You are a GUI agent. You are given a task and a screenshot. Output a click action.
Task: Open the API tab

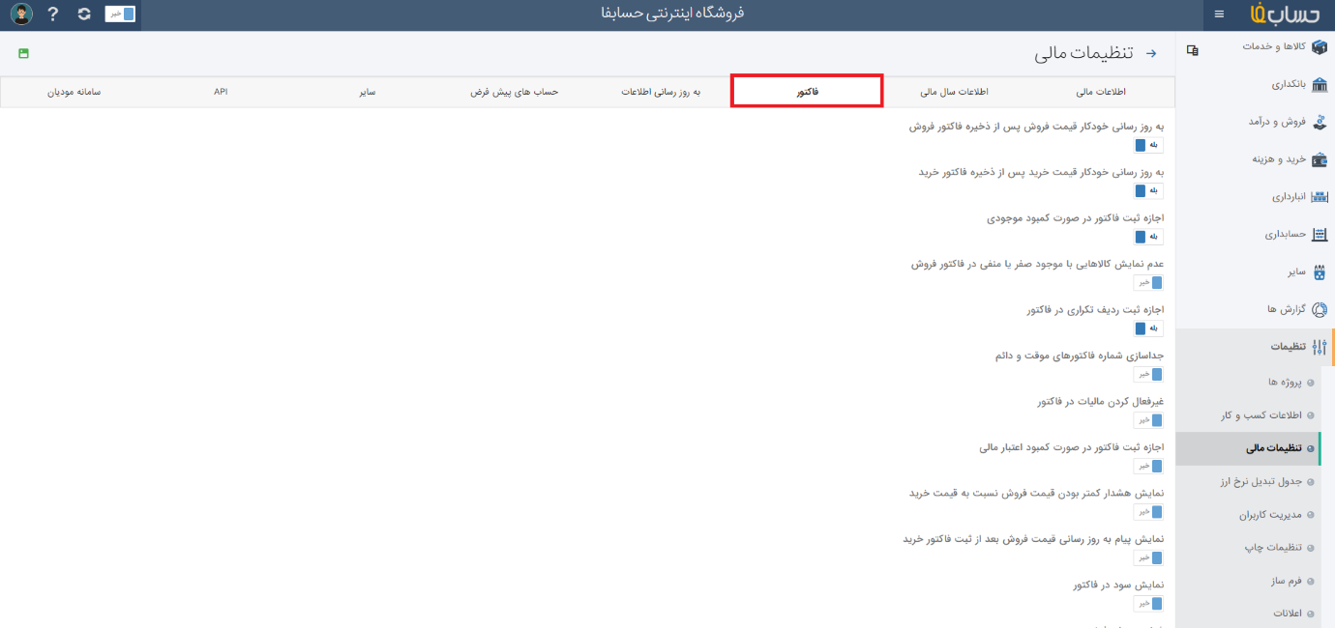(221, 92)
